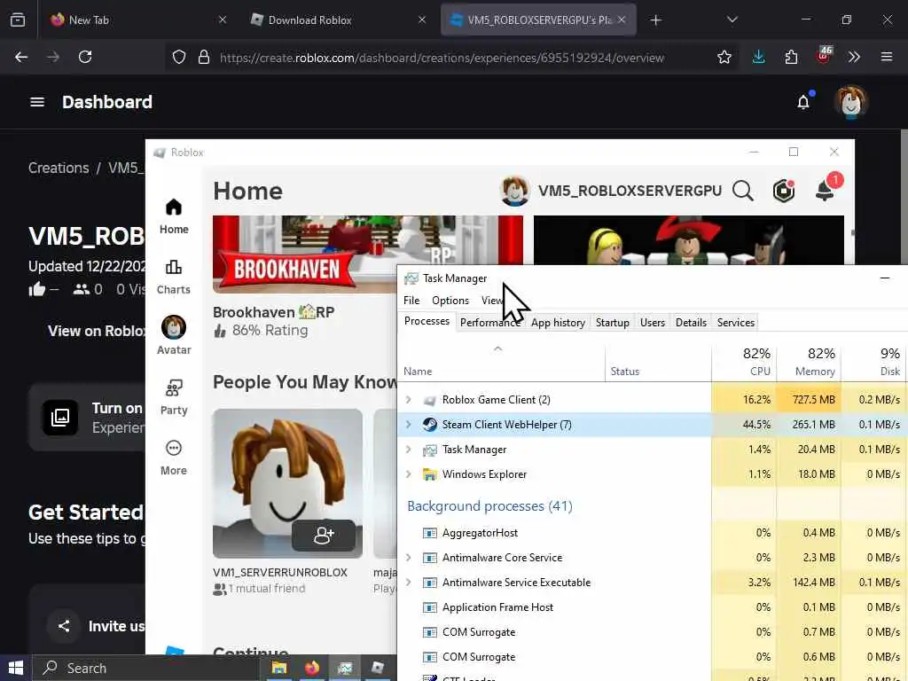
Task: Show more toolbar tools chevron
Action: coord(854,57)
